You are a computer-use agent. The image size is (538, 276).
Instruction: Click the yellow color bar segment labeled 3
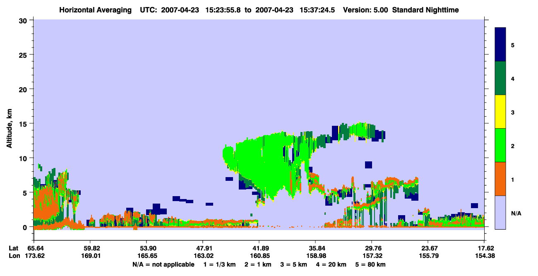(500, 112)
